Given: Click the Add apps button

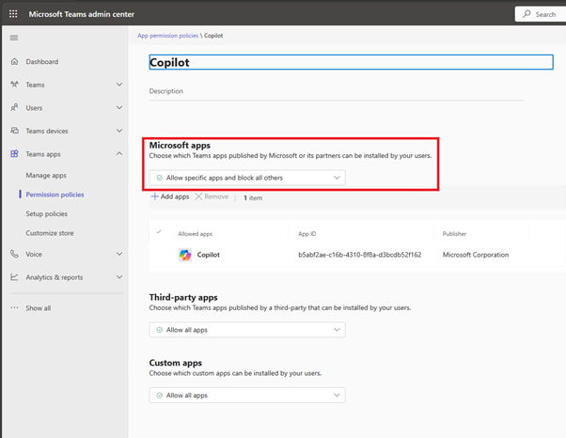Looking at the screenshot, I should (170, 197).
